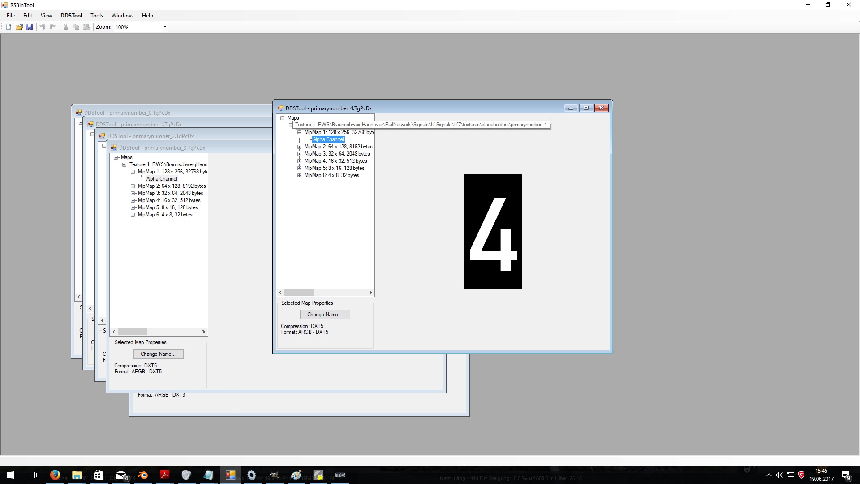Click the Save floppy disk icon

pyautogui.click(x=30, y=27)
